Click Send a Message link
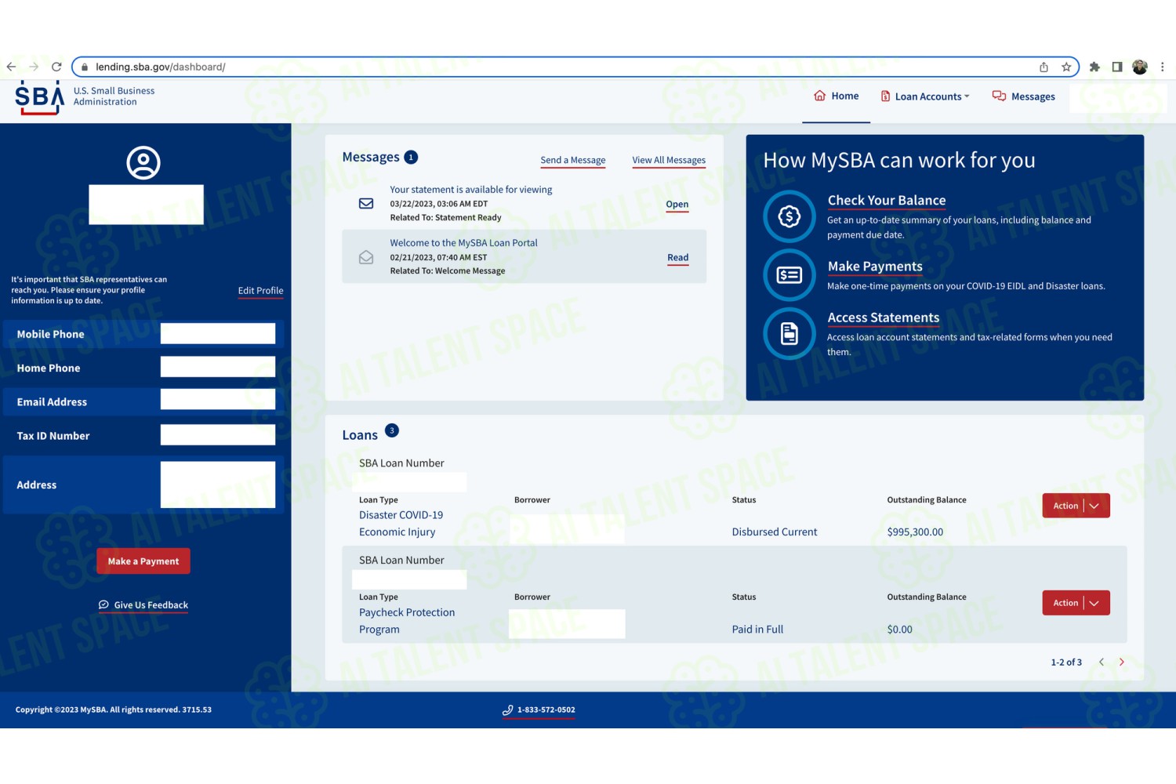 (x=573, y=160)
